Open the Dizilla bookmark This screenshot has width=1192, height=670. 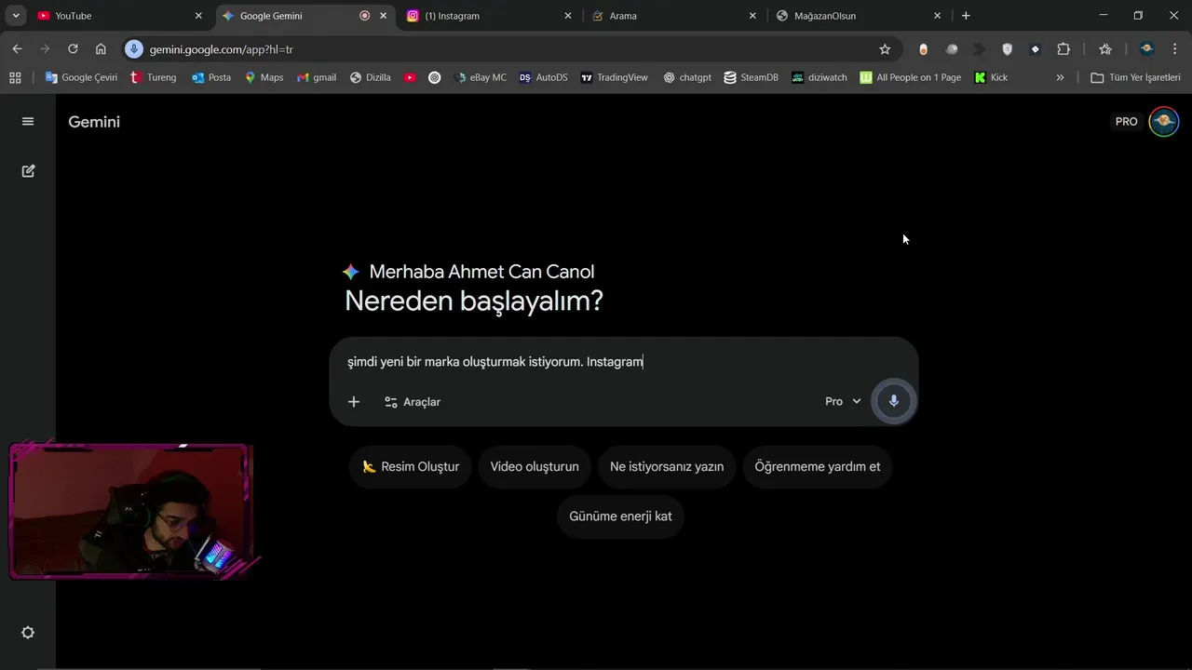pos(371,77)
